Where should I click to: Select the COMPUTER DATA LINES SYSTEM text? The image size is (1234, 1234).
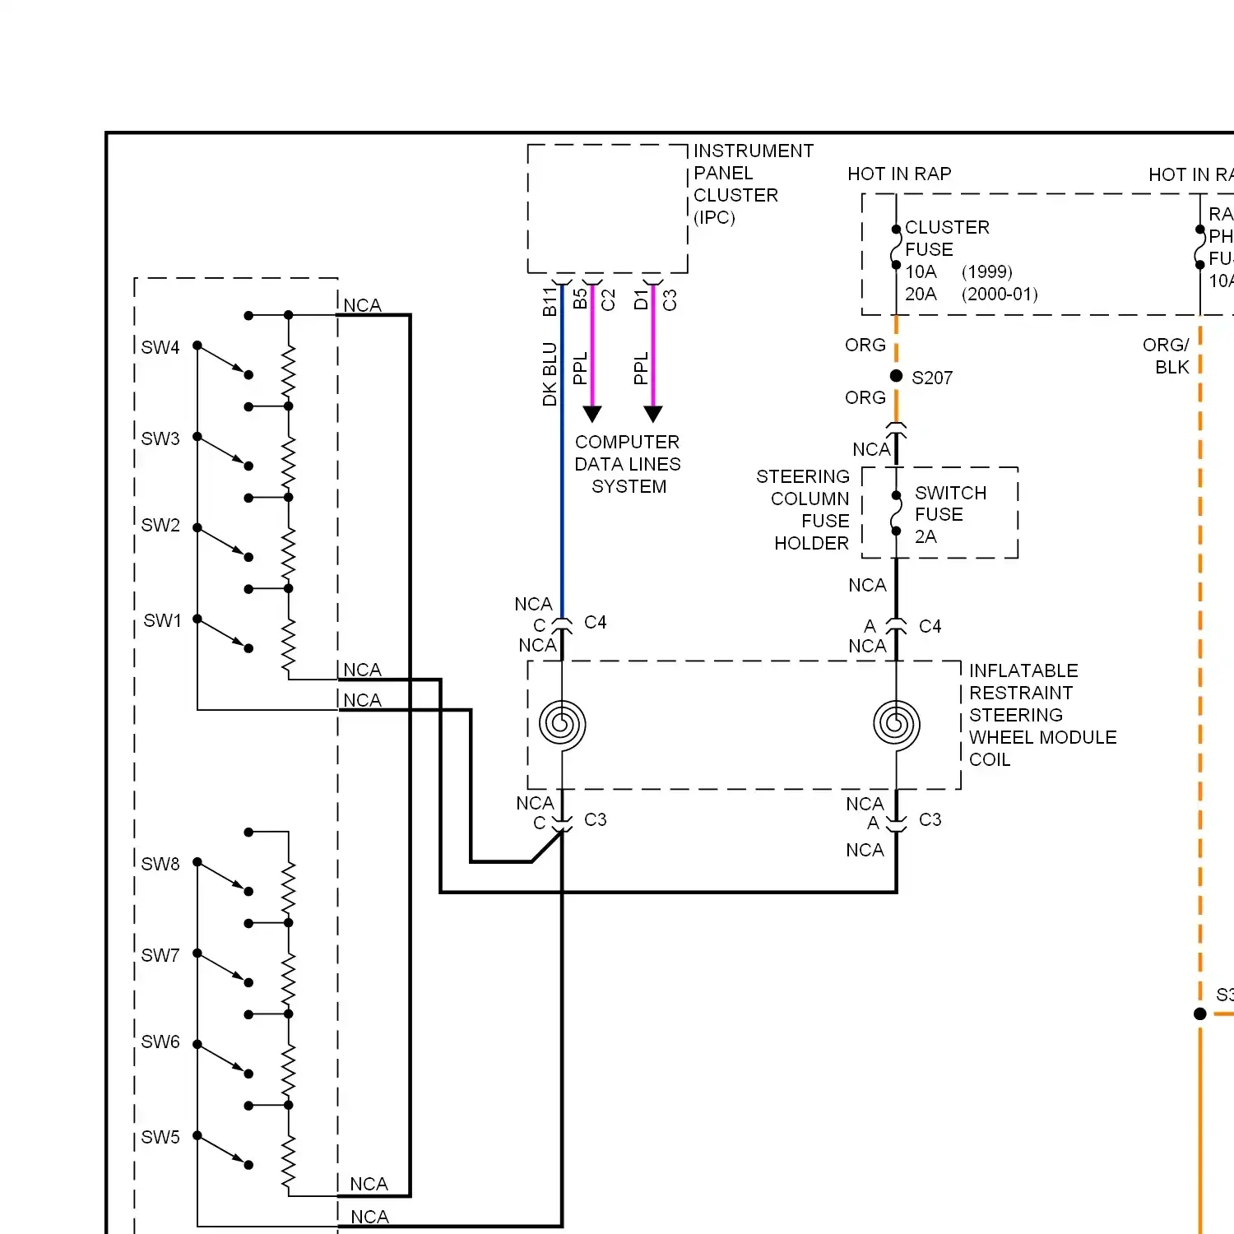[628, 464]
